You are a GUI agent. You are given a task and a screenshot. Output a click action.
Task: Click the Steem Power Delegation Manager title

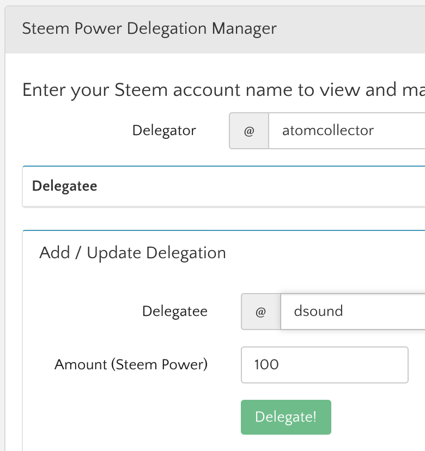click(x=149, y=28)
